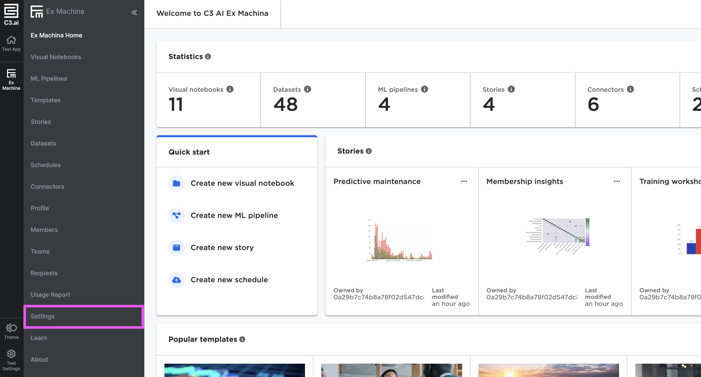
Task: Open Membership insights options menu
Action: (617, 181)
